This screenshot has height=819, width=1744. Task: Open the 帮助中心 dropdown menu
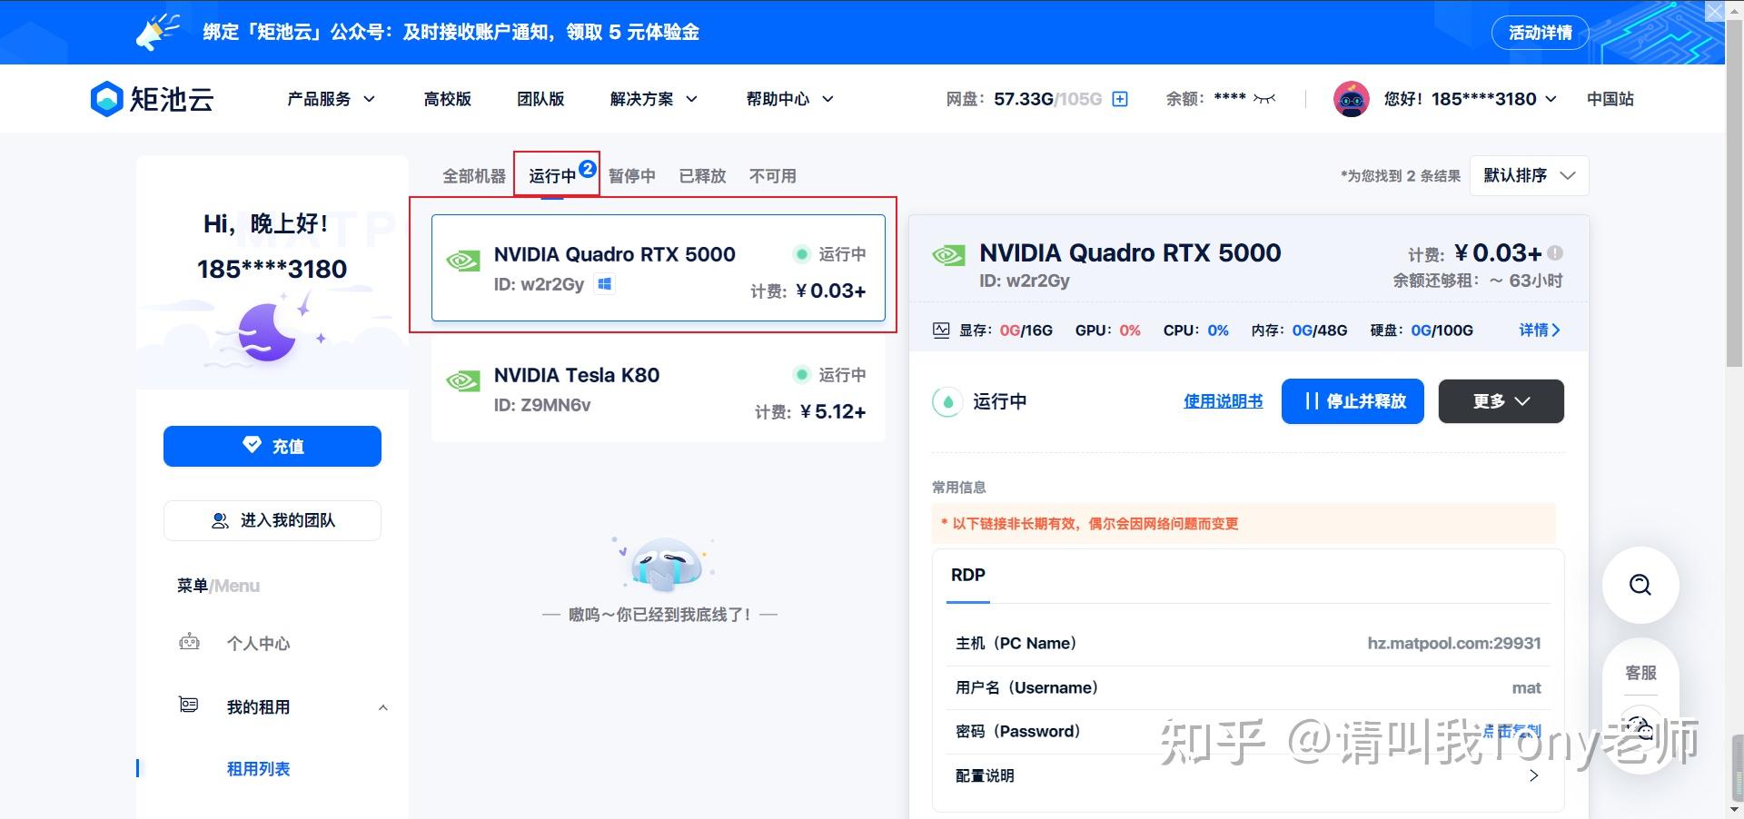790,99
